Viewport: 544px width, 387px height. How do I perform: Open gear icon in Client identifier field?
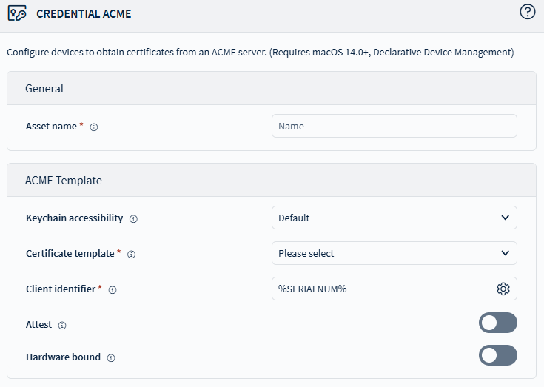point(503,289)
